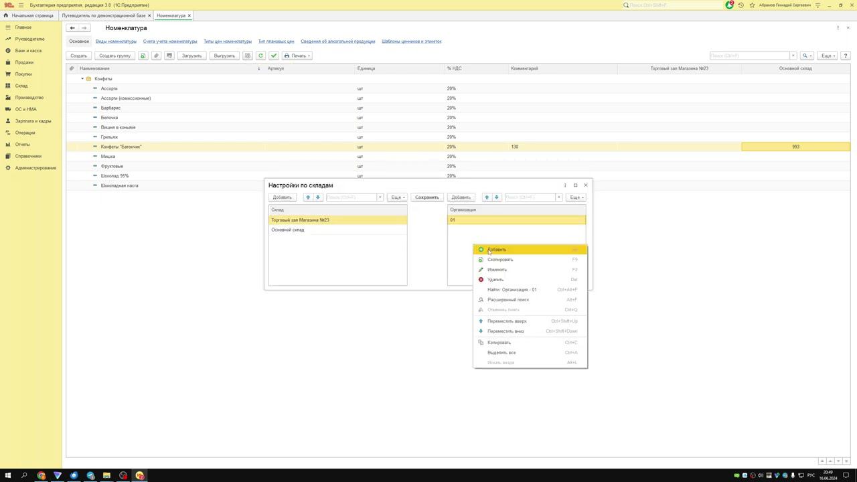Open the Продажи section in the sidebar
The width and height of the screenshot is (857, 482).
click(x=24, y=62)
